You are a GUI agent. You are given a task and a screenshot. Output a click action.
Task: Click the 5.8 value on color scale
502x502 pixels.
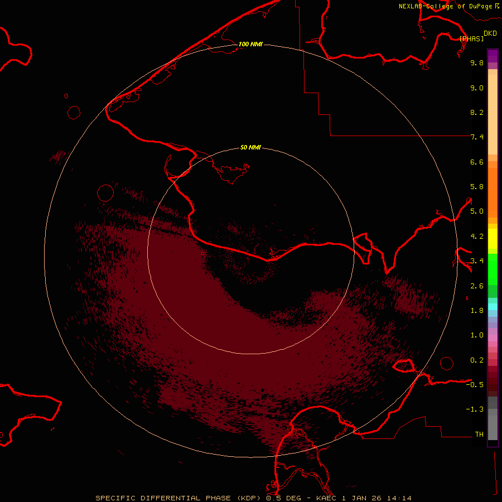(477, 187)
